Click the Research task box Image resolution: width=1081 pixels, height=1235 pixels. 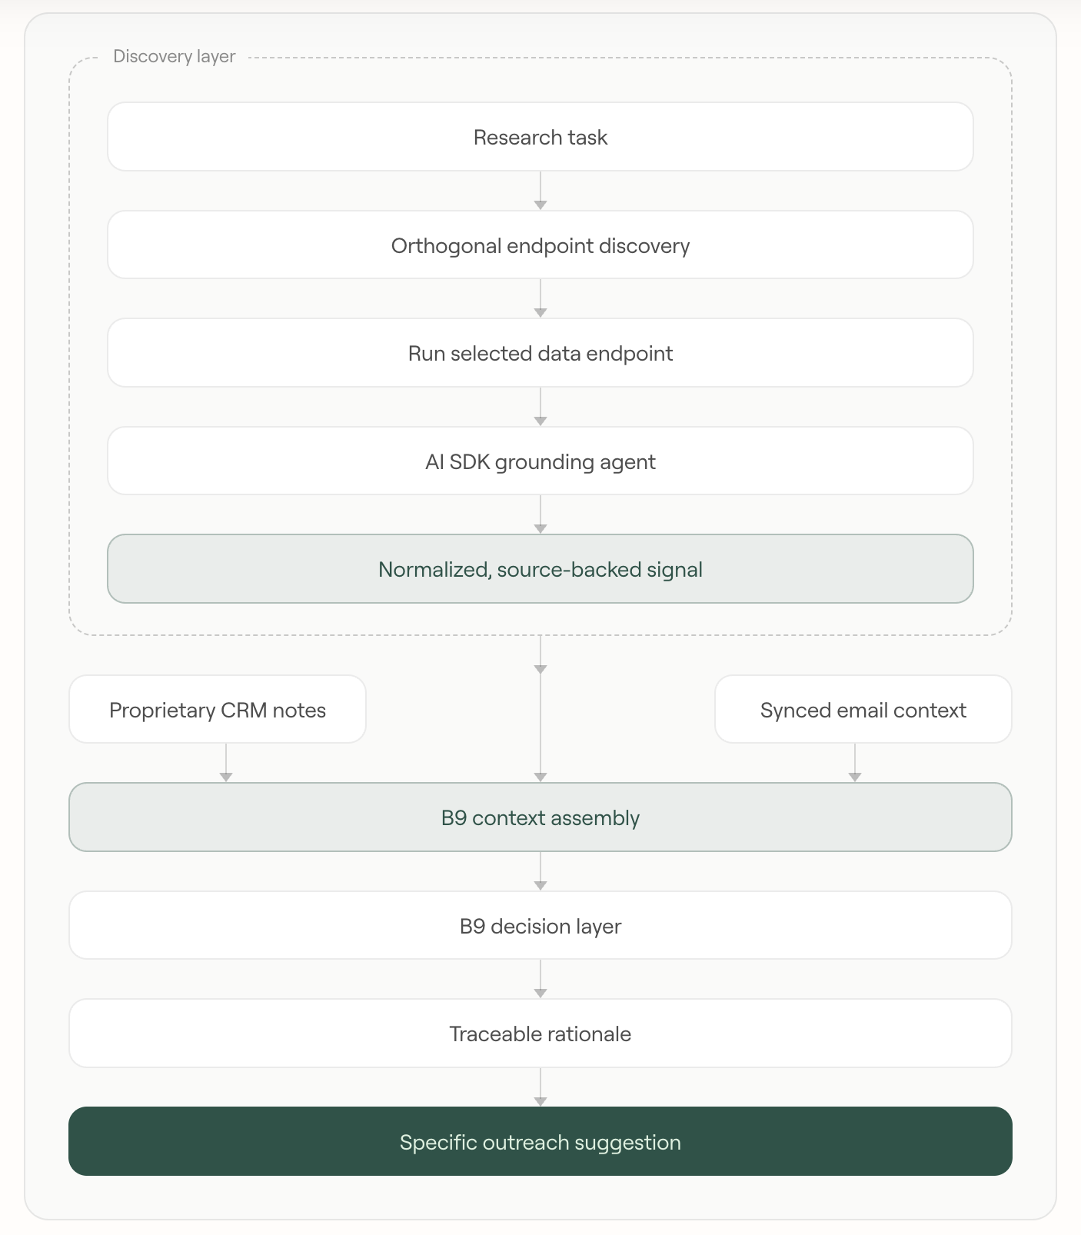540,137
